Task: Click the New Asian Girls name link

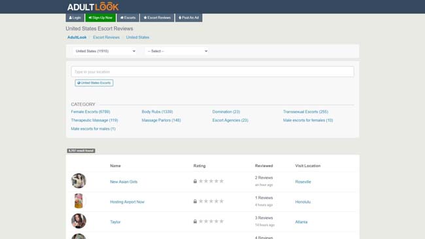Action: coord(124,182)
